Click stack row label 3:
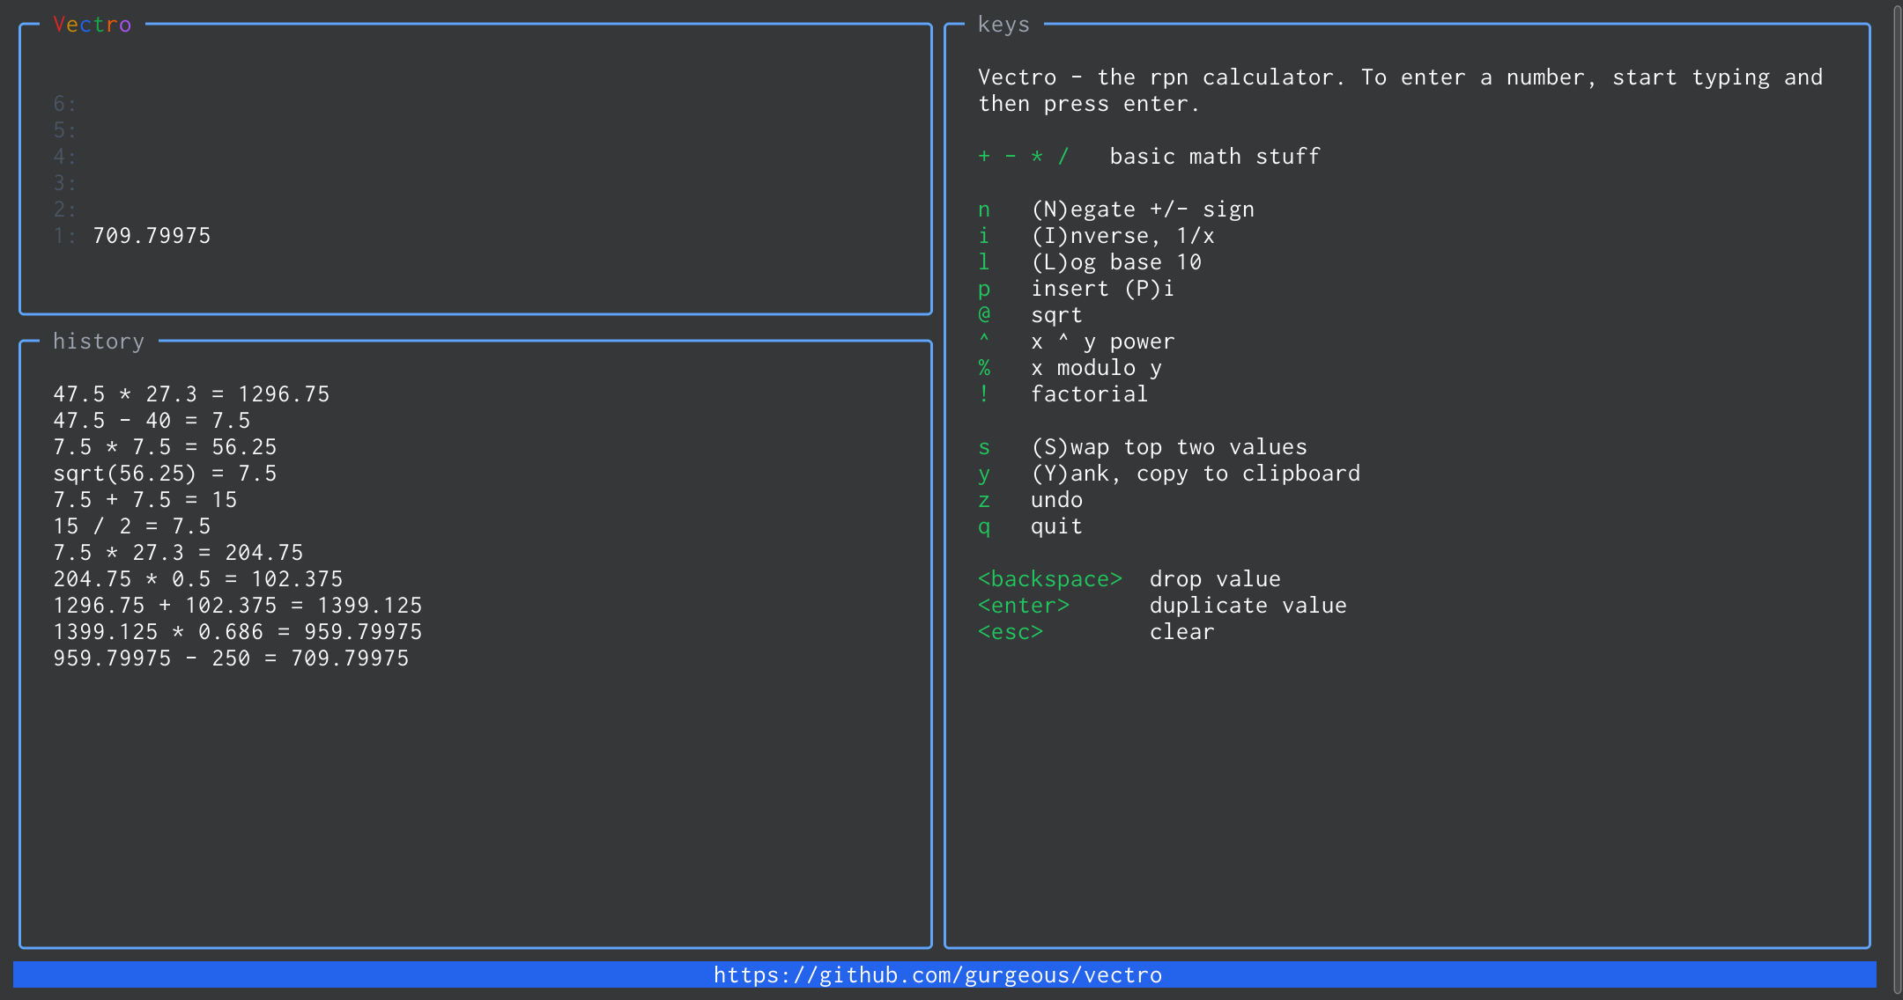 64,183
